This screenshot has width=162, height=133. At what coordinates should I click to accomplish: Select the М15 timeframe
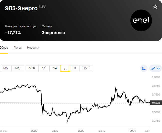pyautogui.click(x=18, y=68)
